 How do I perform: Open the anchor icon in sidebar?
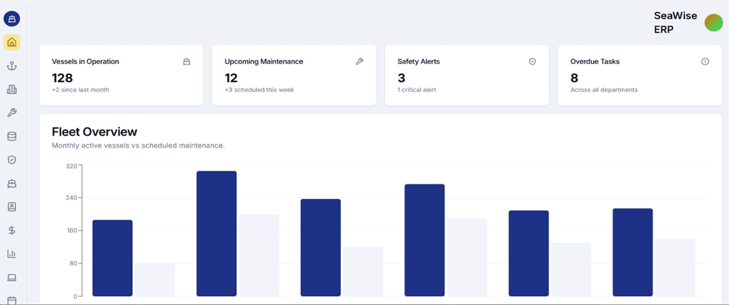(x=11, y=66)
